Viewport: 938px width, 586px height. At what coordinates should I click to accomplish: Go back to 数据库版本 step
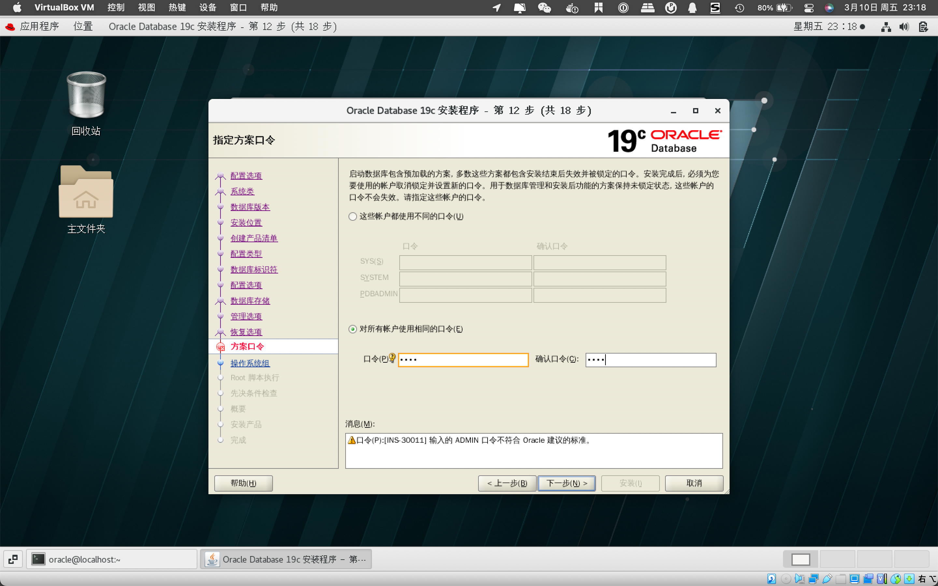[250, 207]
